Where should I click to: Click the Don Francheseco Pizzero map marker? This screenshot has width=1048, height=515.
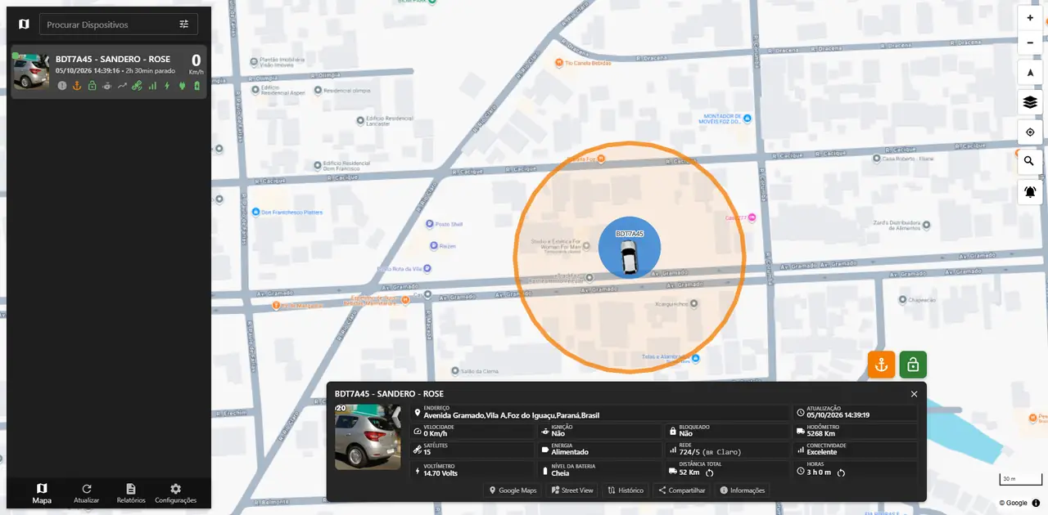click(256, 212)
